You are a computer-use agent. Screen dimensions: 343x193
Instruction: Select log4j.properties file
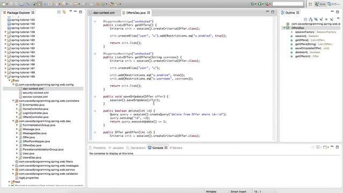coord(28,177)
